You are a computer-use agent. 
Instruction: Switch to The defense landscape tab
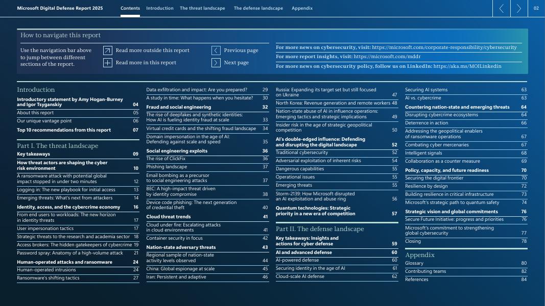tap(258, 8)
